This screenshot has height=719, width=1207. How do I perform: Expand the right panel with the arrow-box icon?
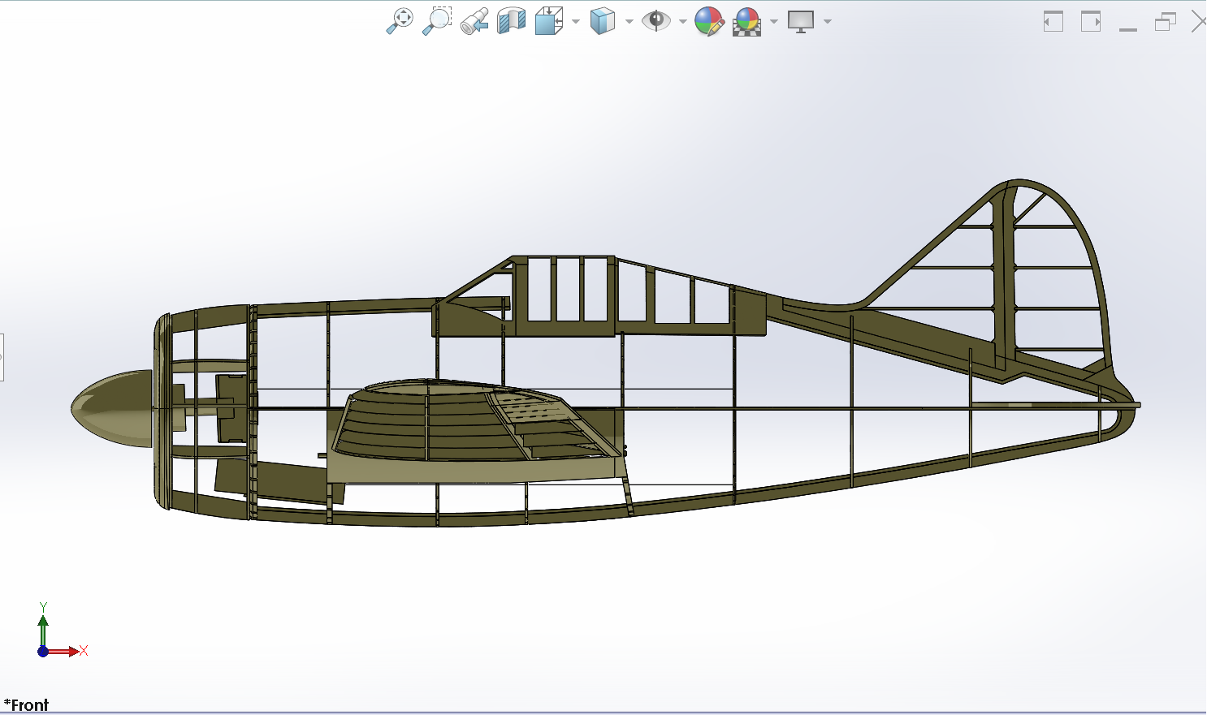(x=1091, y=21)
